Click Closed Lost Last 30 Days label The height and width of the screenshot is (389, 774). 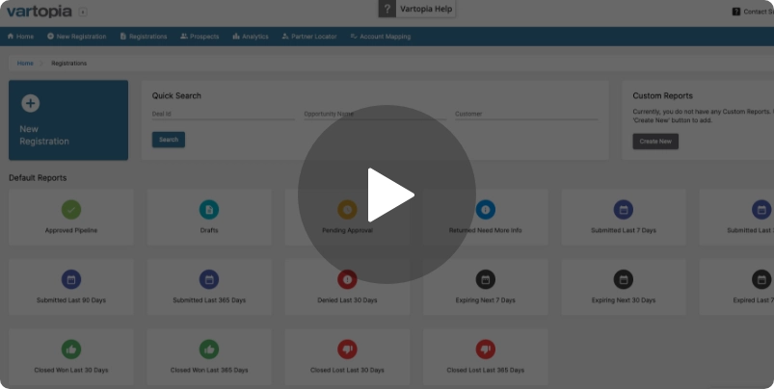[x=348, y=371]
